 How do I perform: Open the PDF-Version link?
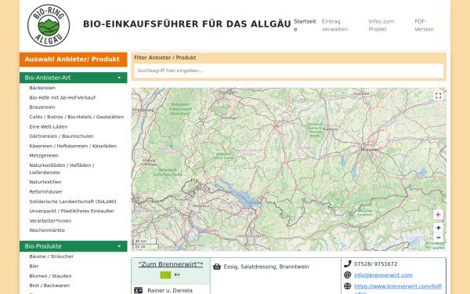tap(424, 25)
